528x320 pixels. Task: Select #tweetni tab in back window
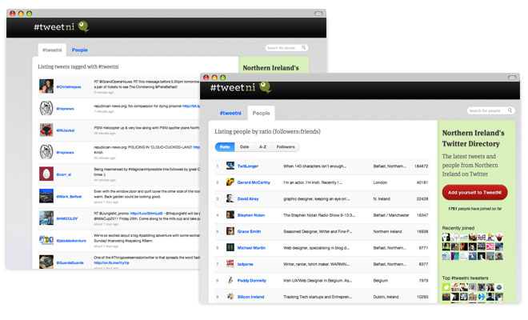tap(52, 50)
